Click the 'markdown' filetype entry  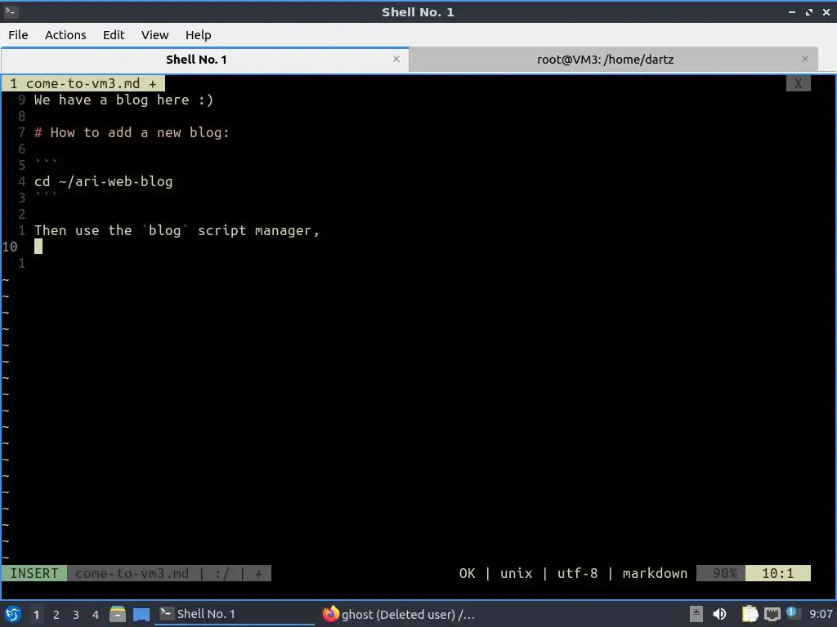coord(655,573)
